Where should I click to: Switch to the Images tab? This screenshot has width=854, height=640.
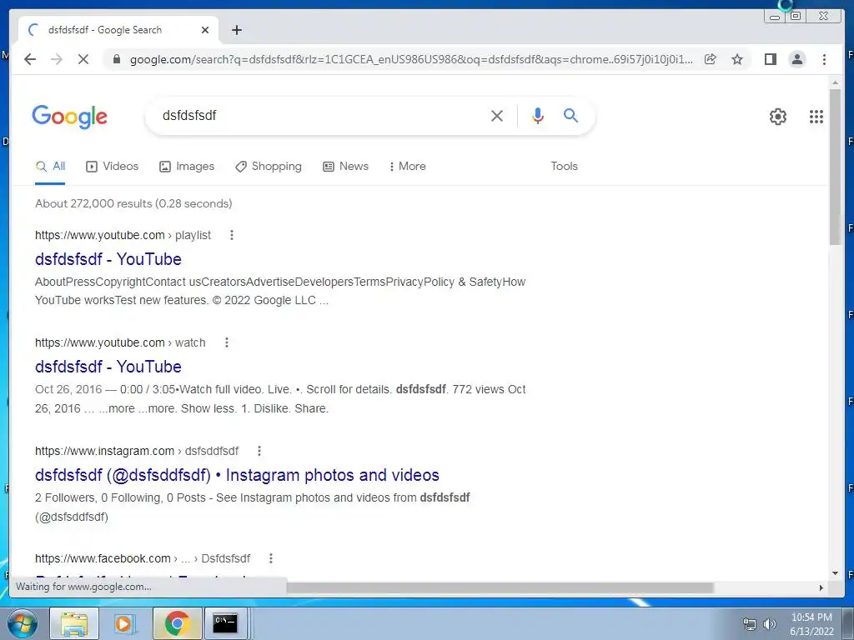[x=186, y=167]
